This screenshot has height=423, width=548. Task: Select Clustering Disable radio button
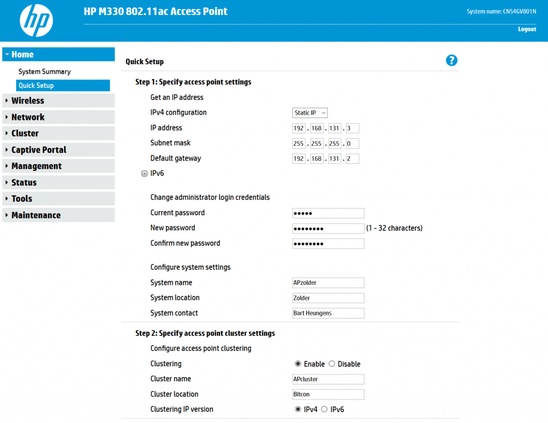(x=332, y=364)
